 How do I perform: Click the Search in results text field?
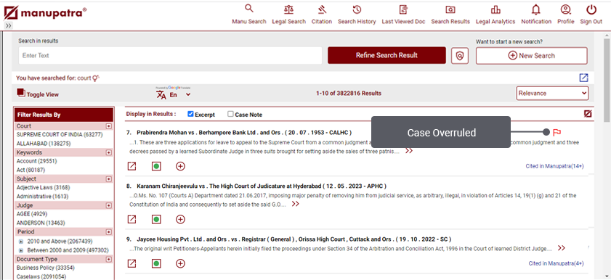click(x=170, y=56)
